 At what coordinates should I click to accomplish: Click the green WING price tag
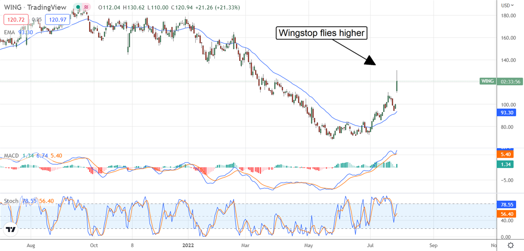pyautogui.click(x=488, y=81)
